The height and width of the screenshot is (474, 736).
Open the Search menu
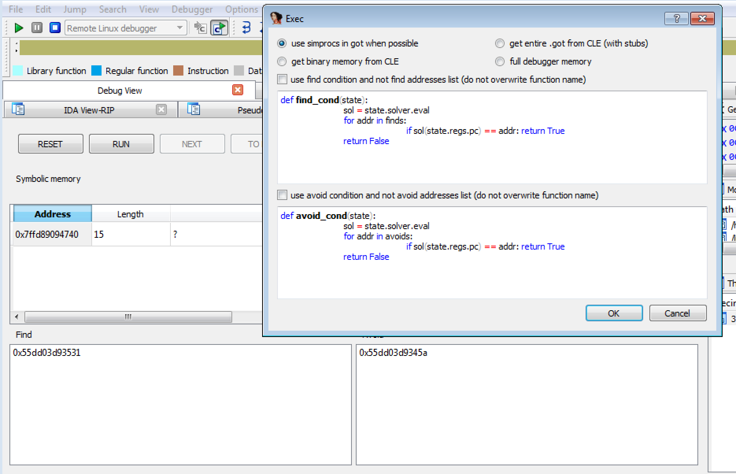click(x=113, y=9)
